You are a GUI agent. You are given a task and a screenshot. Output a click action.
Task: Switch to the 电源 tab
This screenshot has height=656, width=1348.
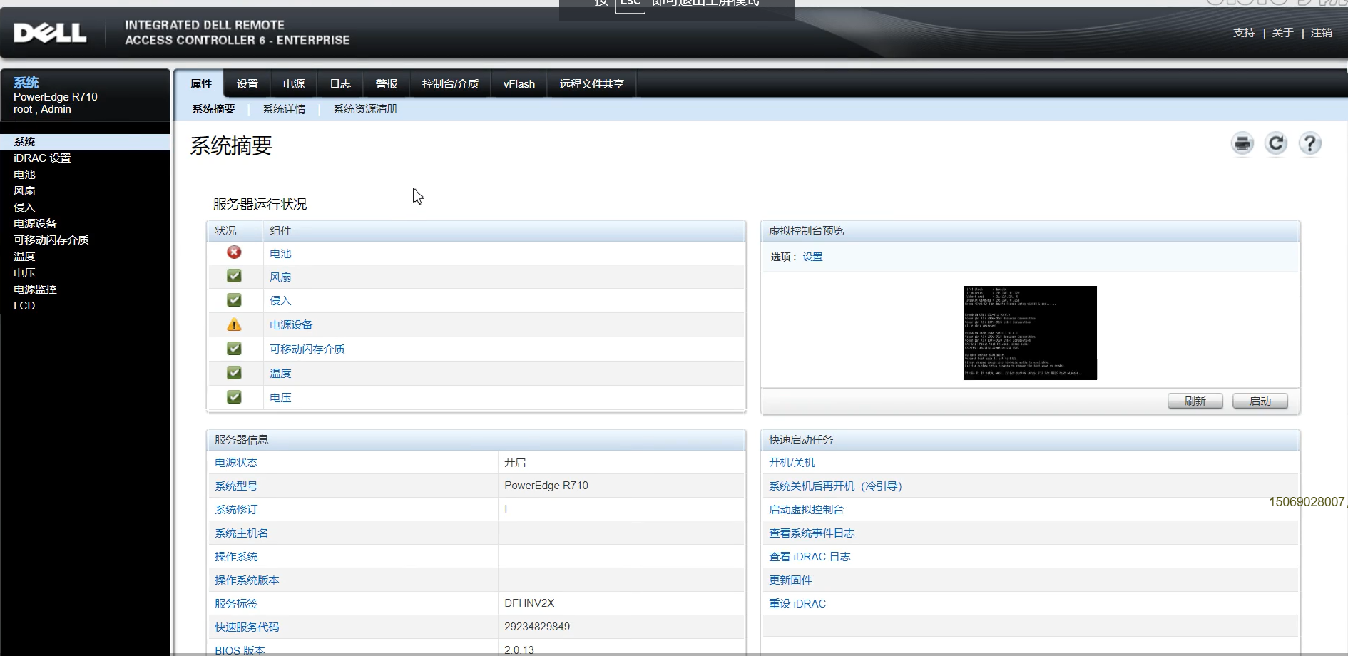tap(294, 83)
